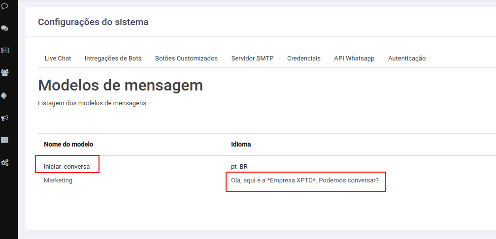This screenshot has width=496, height=239.
Task: Open the single chat bubble sidebar icon
Action: [4, 6]
